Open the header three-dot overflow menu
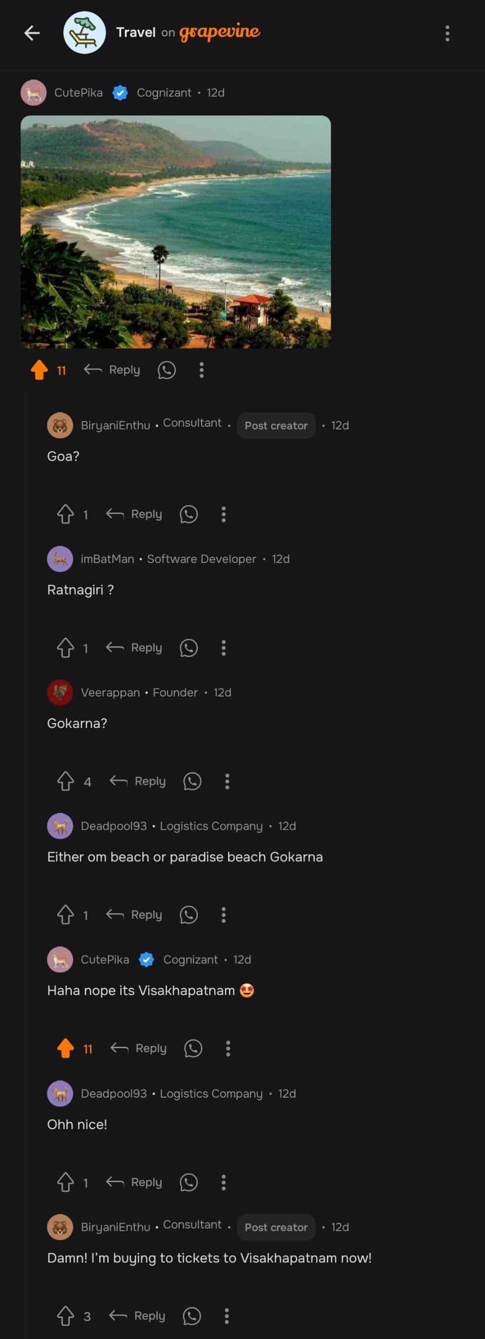This screenshot has height=1339, width=485. point(447,33)
